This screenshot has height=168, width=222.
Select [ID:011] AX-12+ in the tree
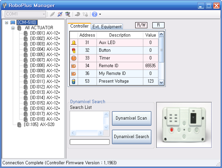[45, 81]
